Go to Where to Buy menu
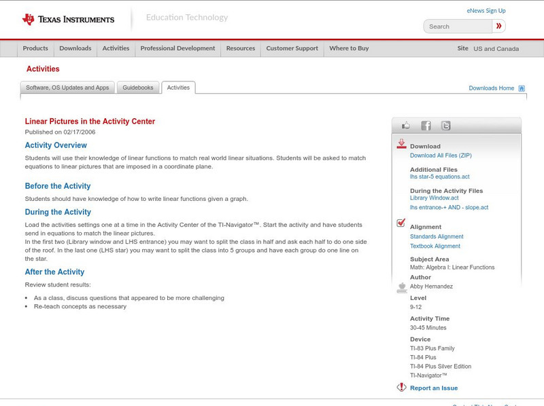 pyautogui.click(x=349, y=49)
